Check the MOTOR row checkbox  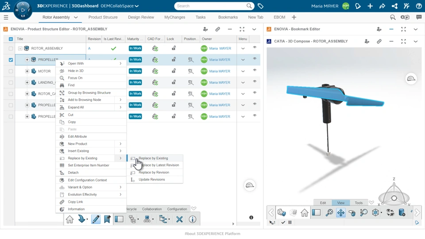point(11,71)
